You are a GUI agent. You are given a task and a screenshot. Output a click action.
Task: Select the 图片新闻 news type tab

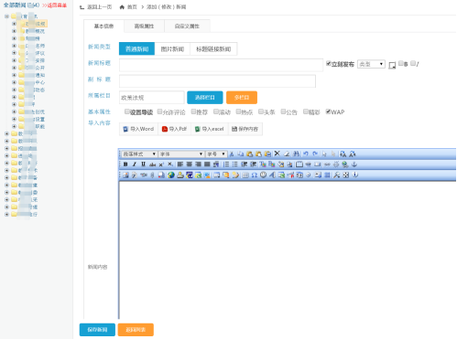(x=172, y=49)
